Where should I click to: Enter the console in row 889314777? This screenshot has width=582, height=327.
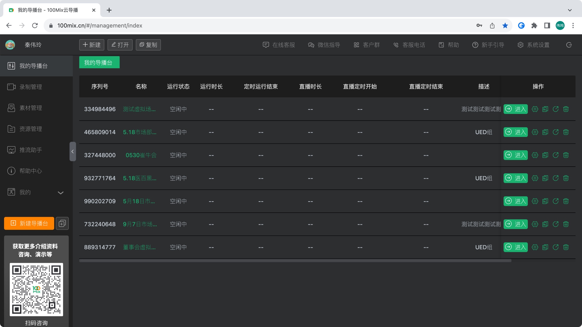pyautogui.click(x=515, y=247)
